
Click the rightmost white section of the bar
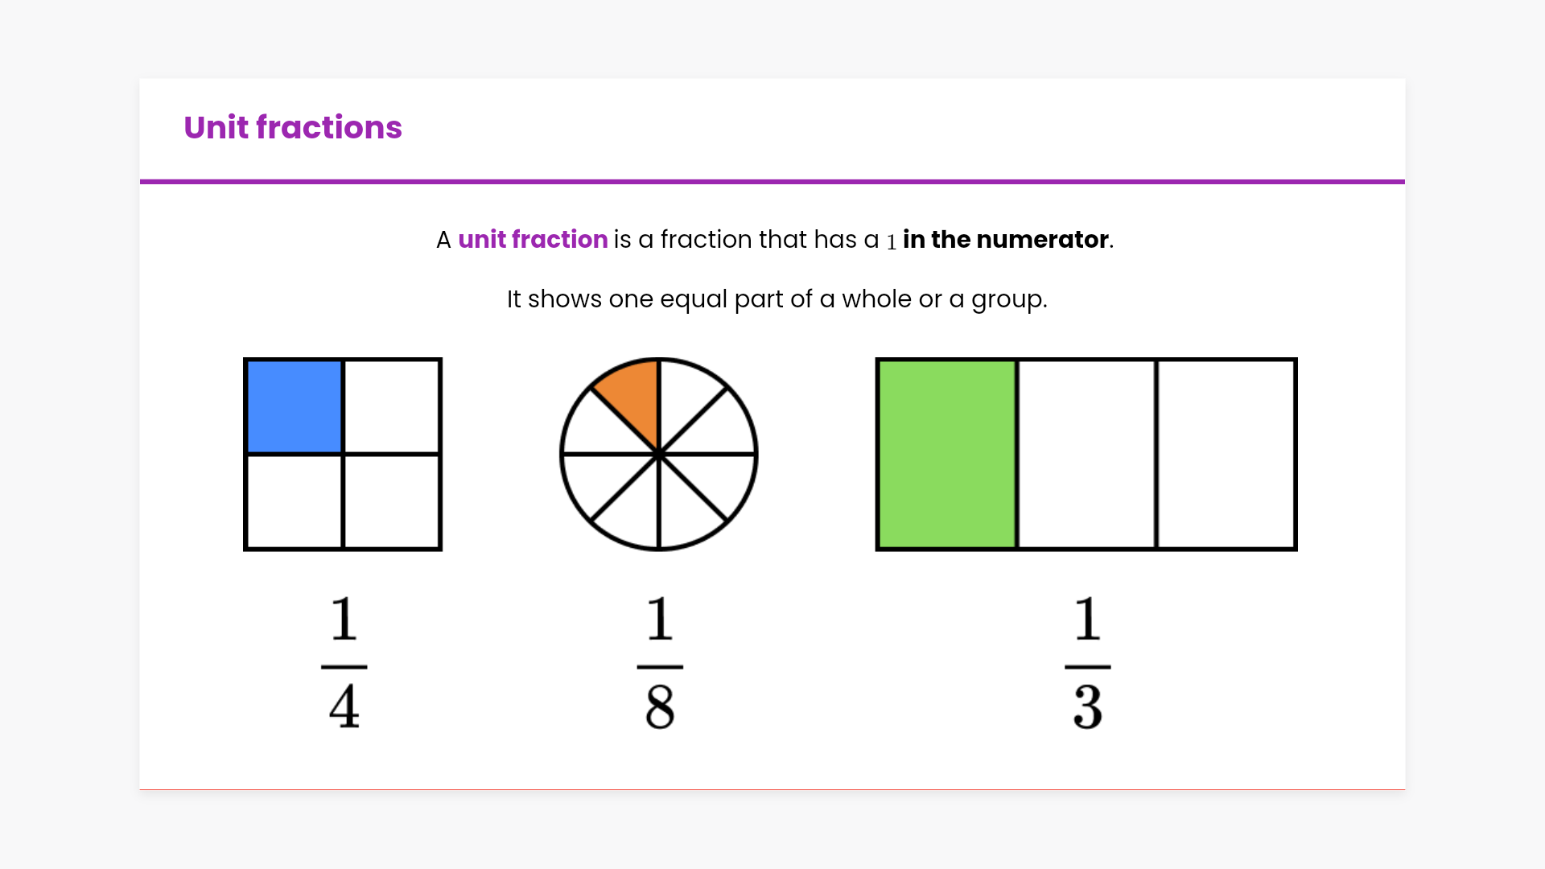[1226, 455]
